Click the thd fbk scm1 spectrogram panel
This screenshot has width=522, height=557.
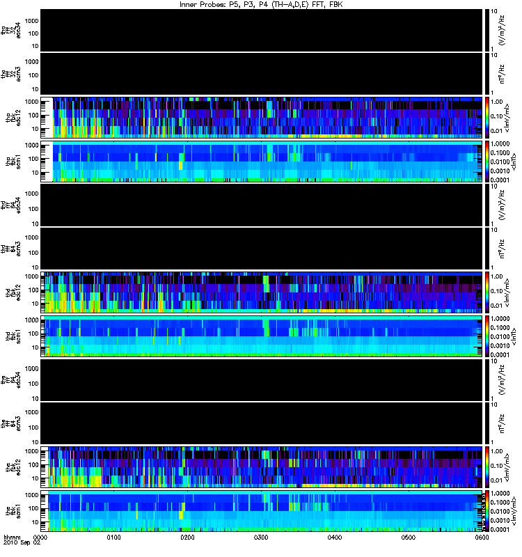click(x=261, y=336)
